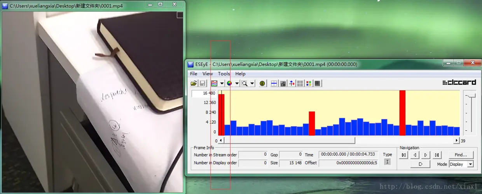Image resolution: width=482 pixels, height=194 pixels.
Task: Maximize the video player window
Action: click(160, 4)
